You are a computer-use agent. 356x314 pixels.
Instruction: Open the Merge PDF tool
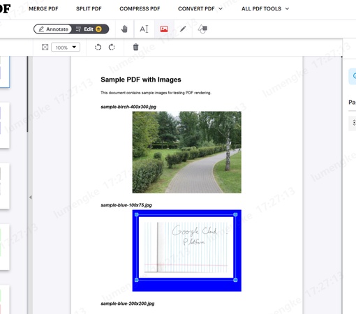click(x=43, y=9)
